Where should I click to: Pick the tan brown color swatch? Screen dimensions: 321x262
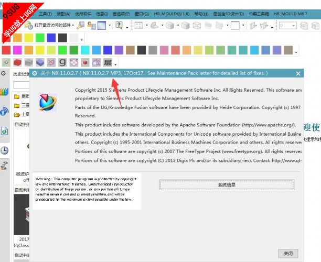pos(130,50)
